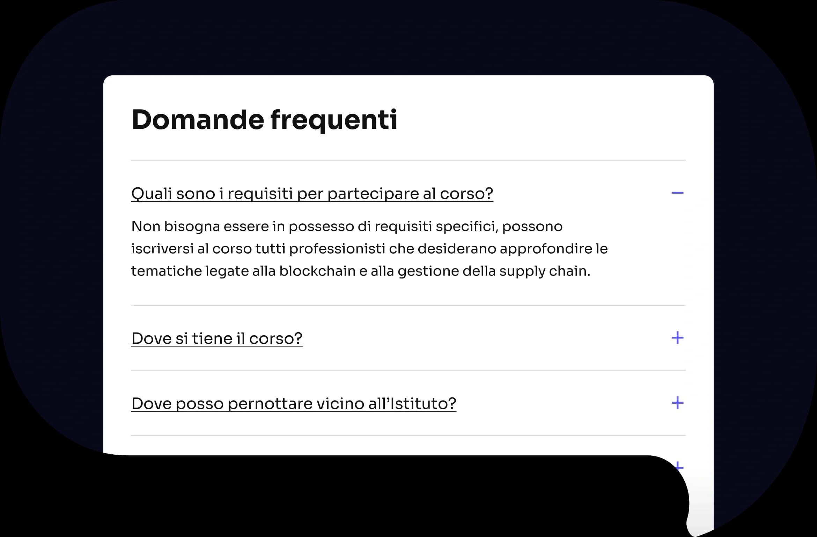This screenshot has width=817, height=537.
Task: Click the minus icon beside the requisiti question
Action: (x=677, y=193)
